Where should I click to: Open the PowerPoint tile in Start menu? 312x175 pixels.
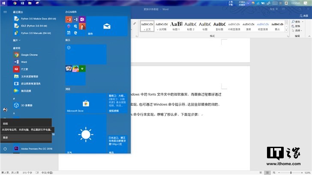click(69, 19)
